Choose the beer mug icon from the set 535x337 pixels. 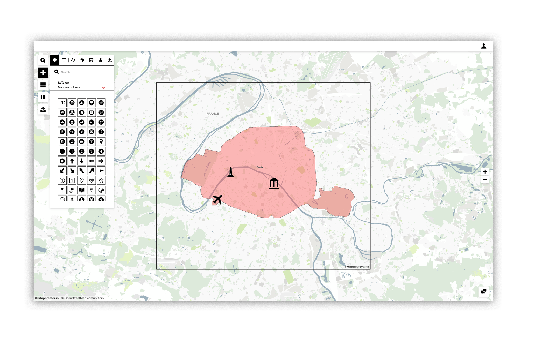click(72, 103)
